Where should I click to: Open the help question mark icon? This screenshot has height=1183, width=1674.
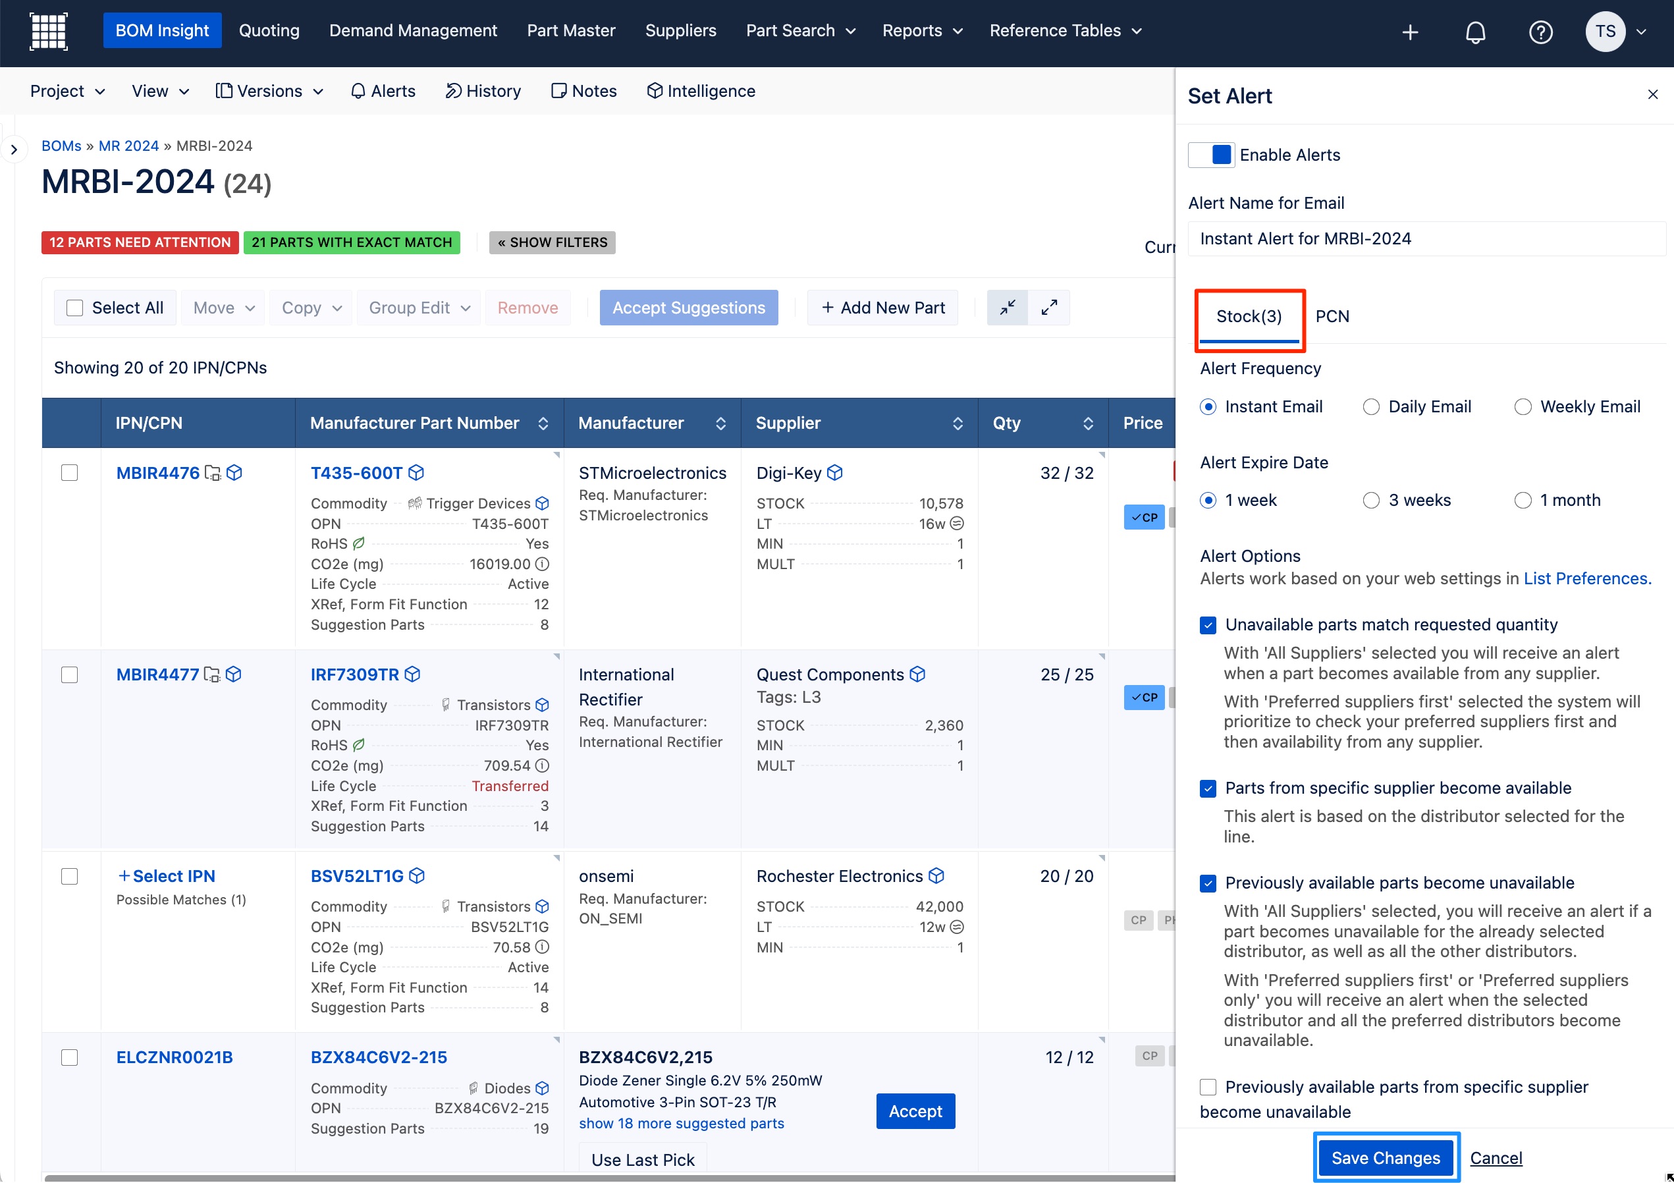pos(1540,32)
